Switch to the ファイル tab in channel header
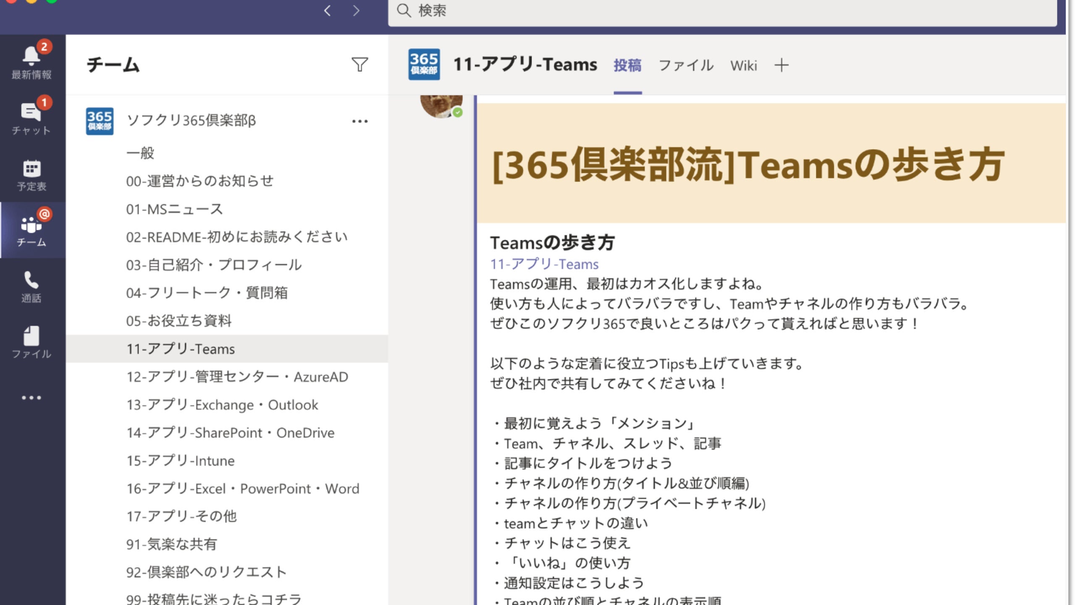This screenshot has width=1075, height=605. click(x=686, y=65)
